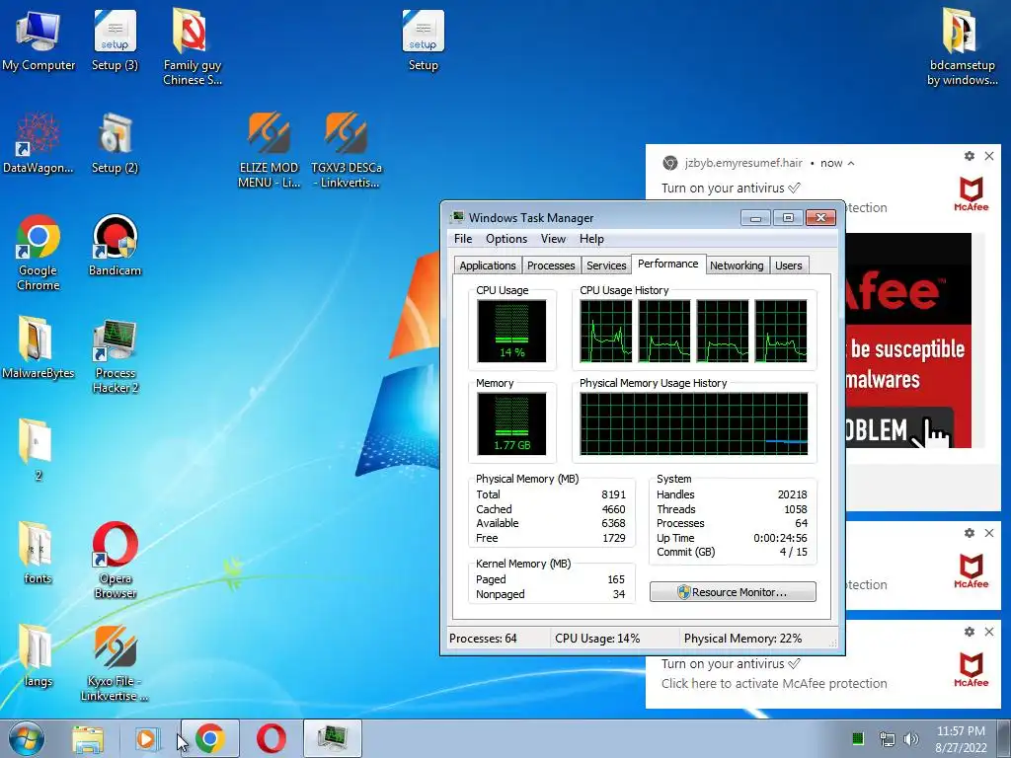The width and height of the screenshot is (1011, 758).
Task: Click the Cached value 4660
Action: 613,509
